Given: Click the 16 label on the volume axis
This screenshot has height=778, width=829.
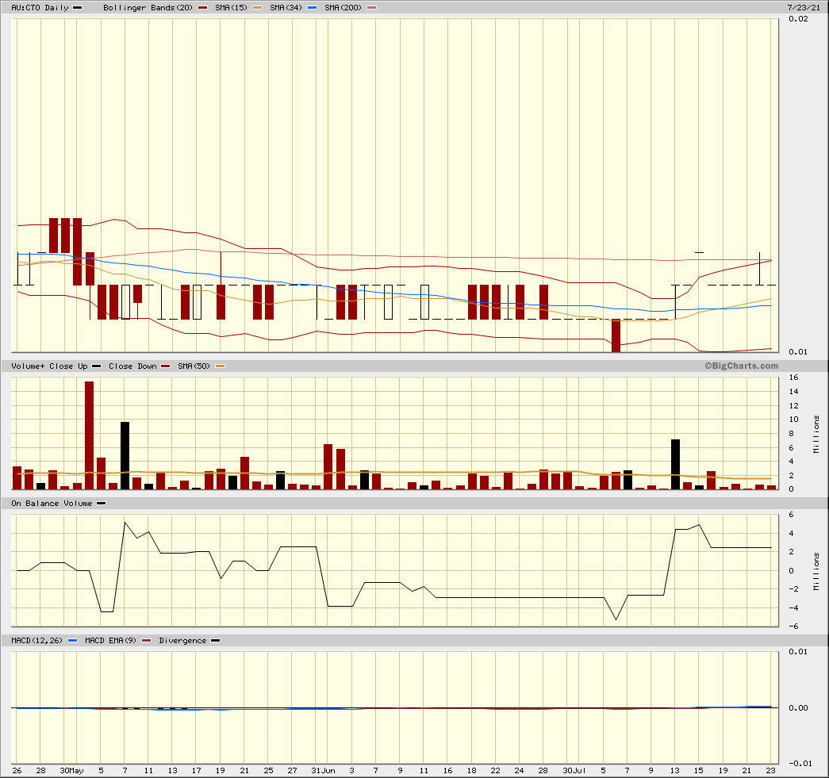Looking at the screenshot, I should point(793,378).
